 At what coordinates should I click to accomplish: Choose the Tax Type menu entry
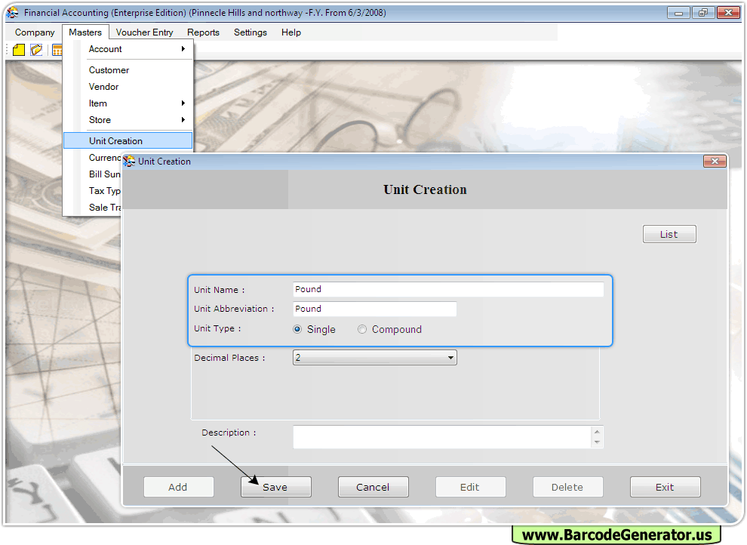coord(104,190)
